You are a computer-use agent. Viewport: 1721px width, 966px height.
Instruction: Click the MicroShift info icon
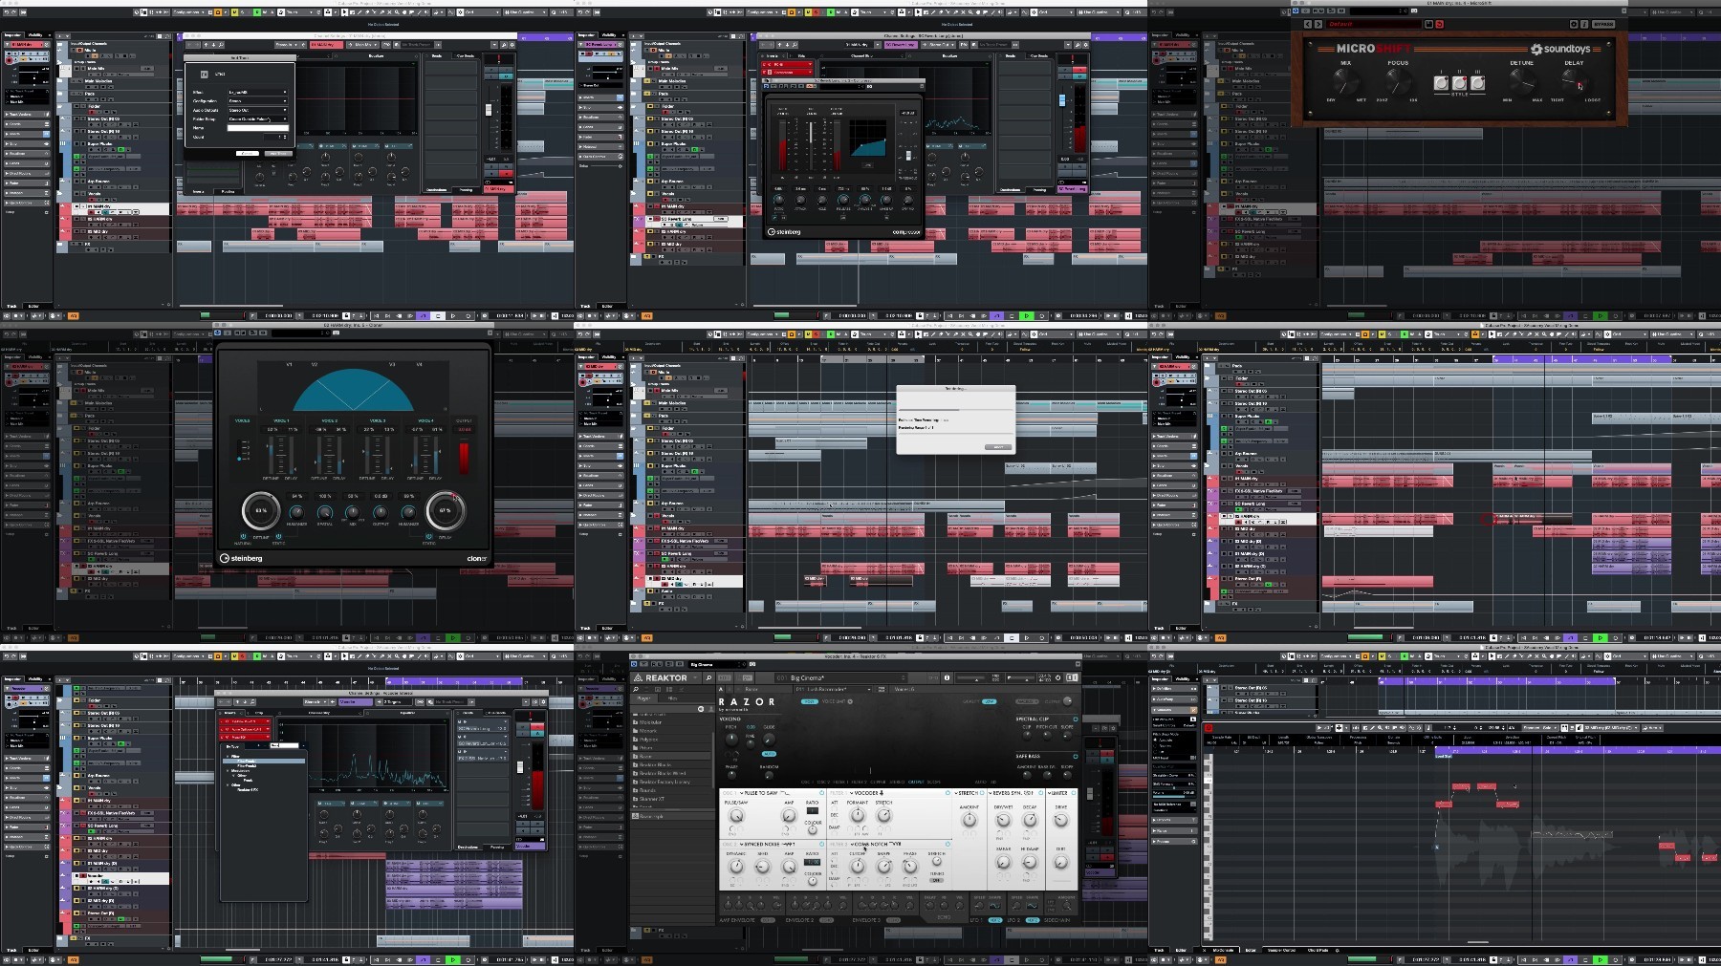[x=1584, y=24]
